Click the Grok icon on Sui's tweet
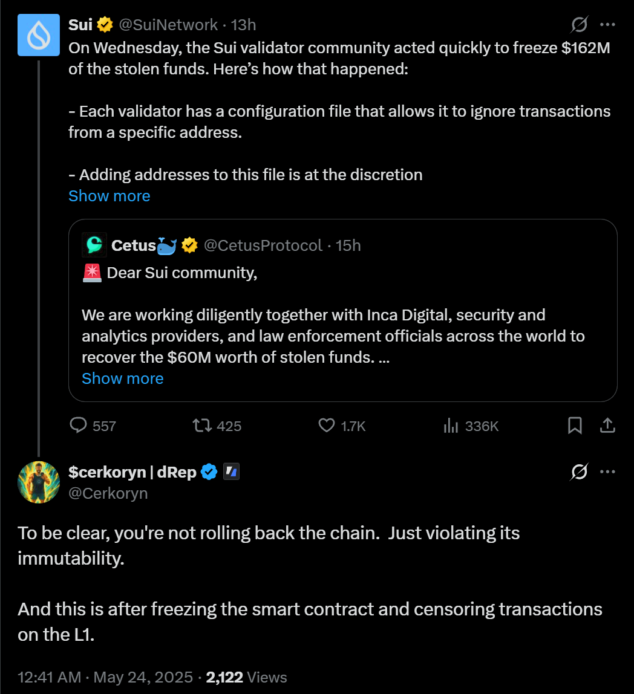 coord(579,25)
